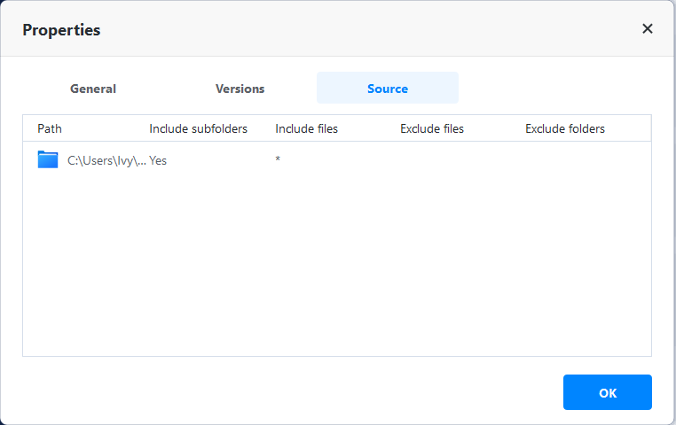This screenshot has width=676, height=425.
Task: Switch to the General tab
Action: click(93, 89)
